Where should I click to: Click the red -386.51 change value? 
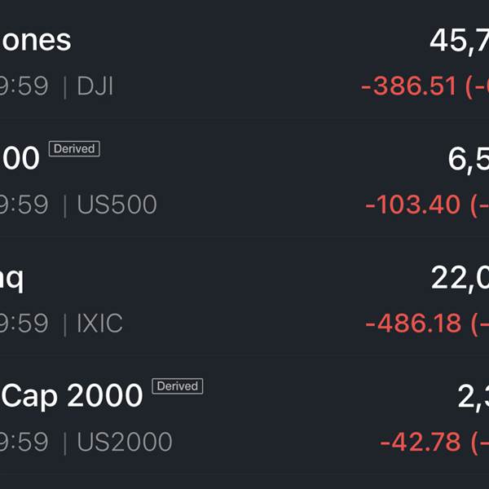tap(409, 86)
